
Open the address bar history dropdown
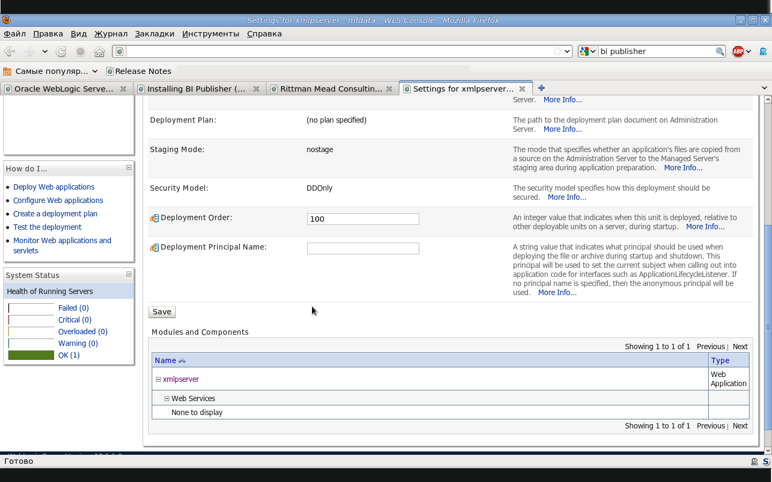click(567, 51)
